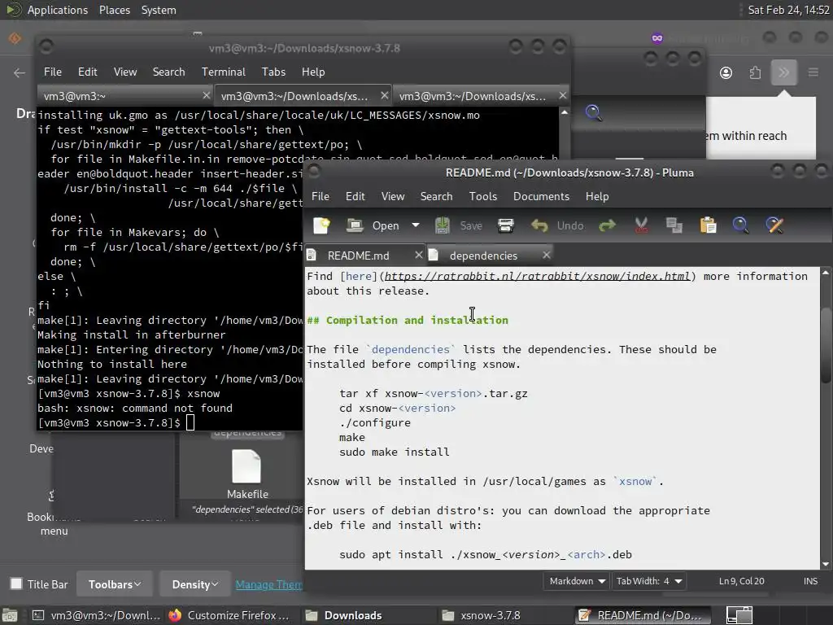The image size is (833, 625).
Task: Open the Search menu in Pluma
Action: tap(436, 196)
